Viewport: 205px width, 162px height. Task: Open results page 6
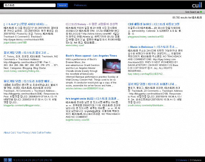(x=34, y=160)
